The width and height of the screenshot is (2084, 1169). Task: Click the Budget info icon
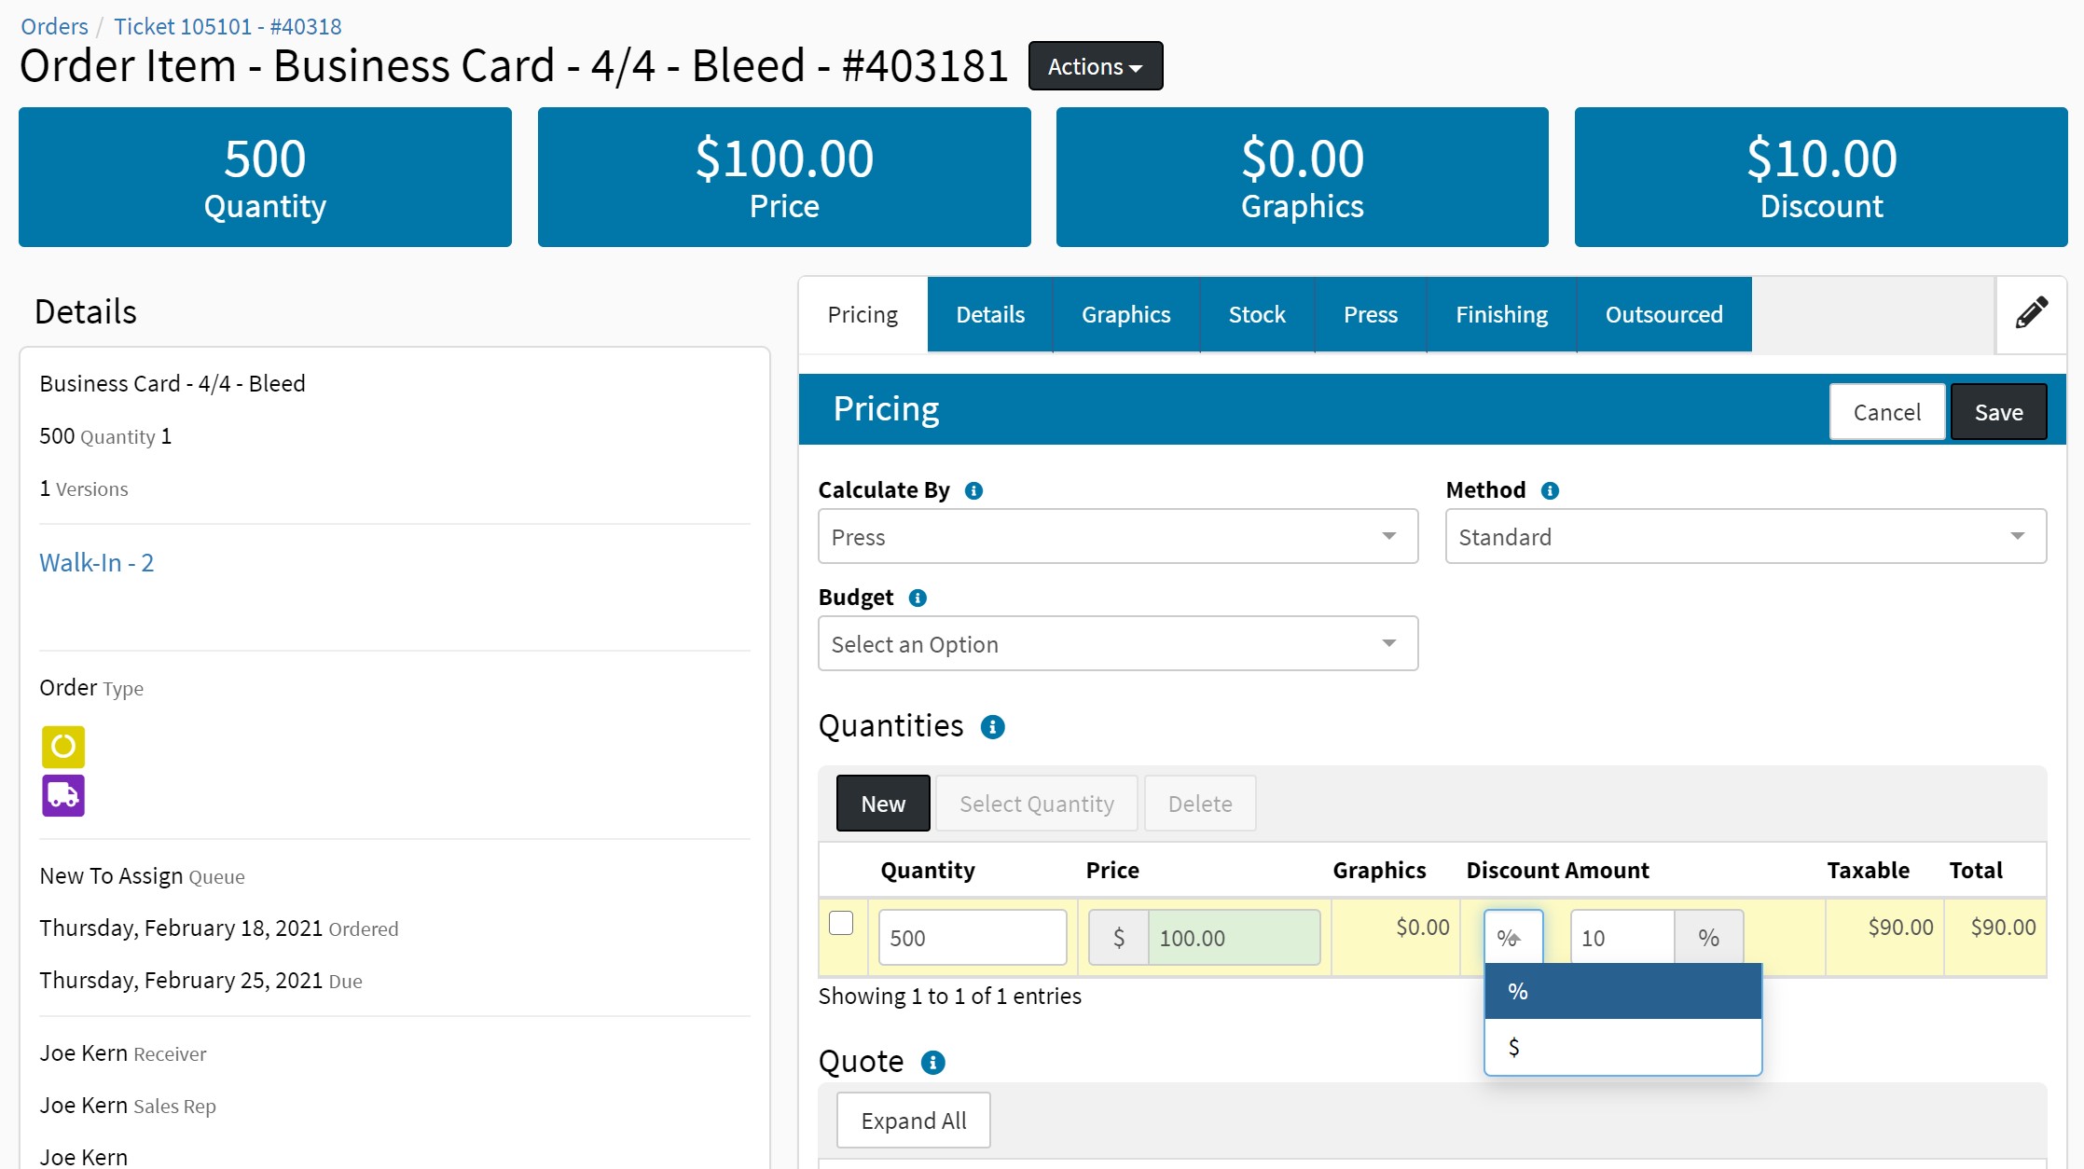[x=918, y=598]
